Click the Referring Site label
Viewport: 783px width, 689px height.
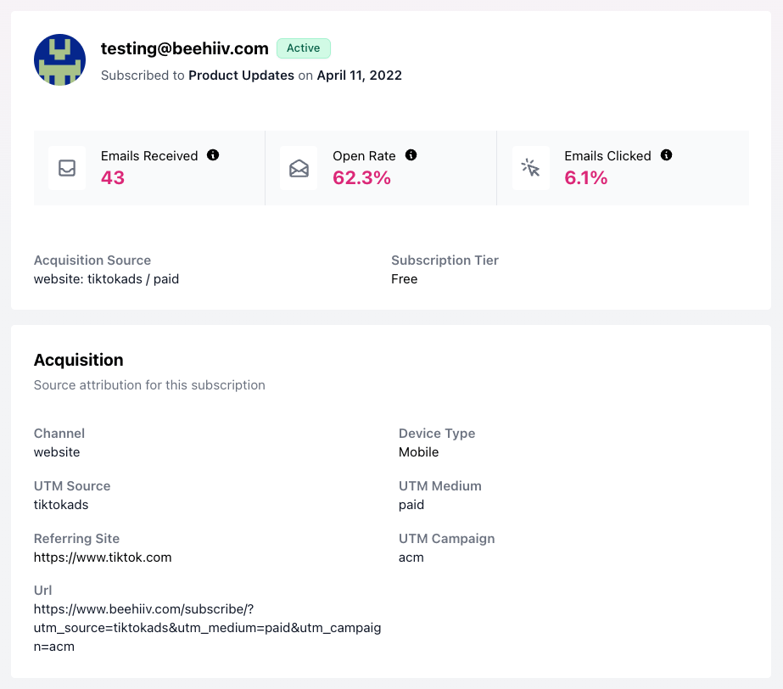coord(76,539)
